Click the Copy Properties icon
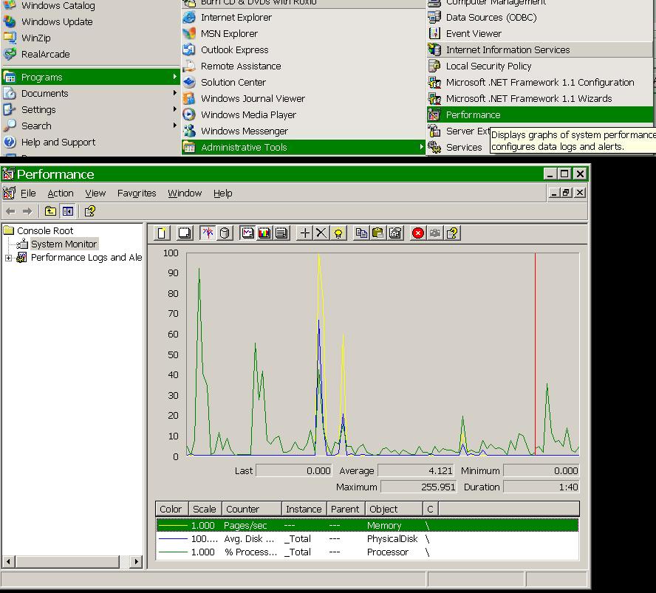The image size is (656, 593). (361, 233)
